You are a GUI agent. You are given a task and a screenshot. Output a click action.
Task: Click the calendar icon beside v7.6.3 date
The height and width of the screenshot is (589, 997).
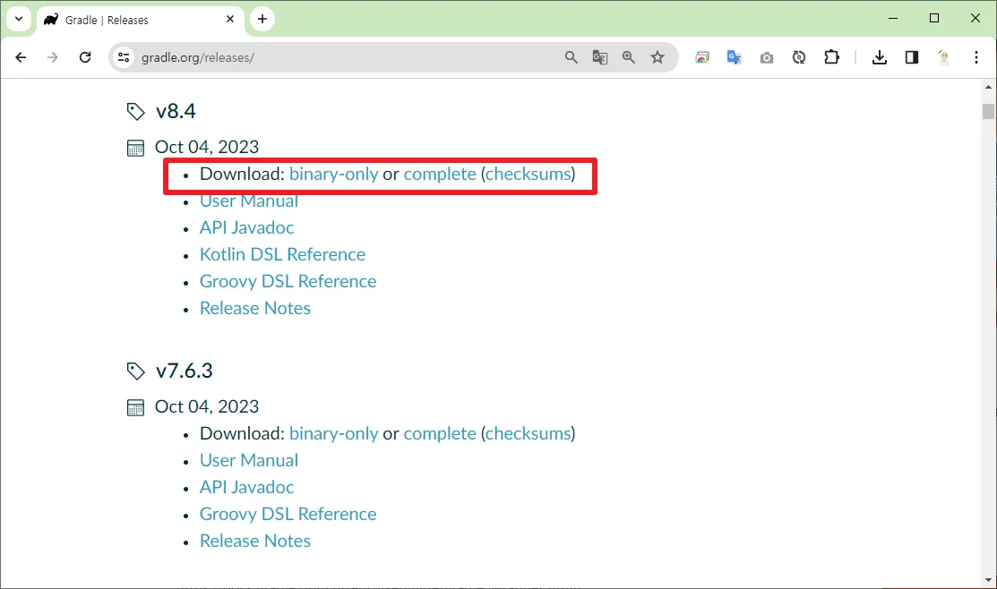tap(135, 407)
